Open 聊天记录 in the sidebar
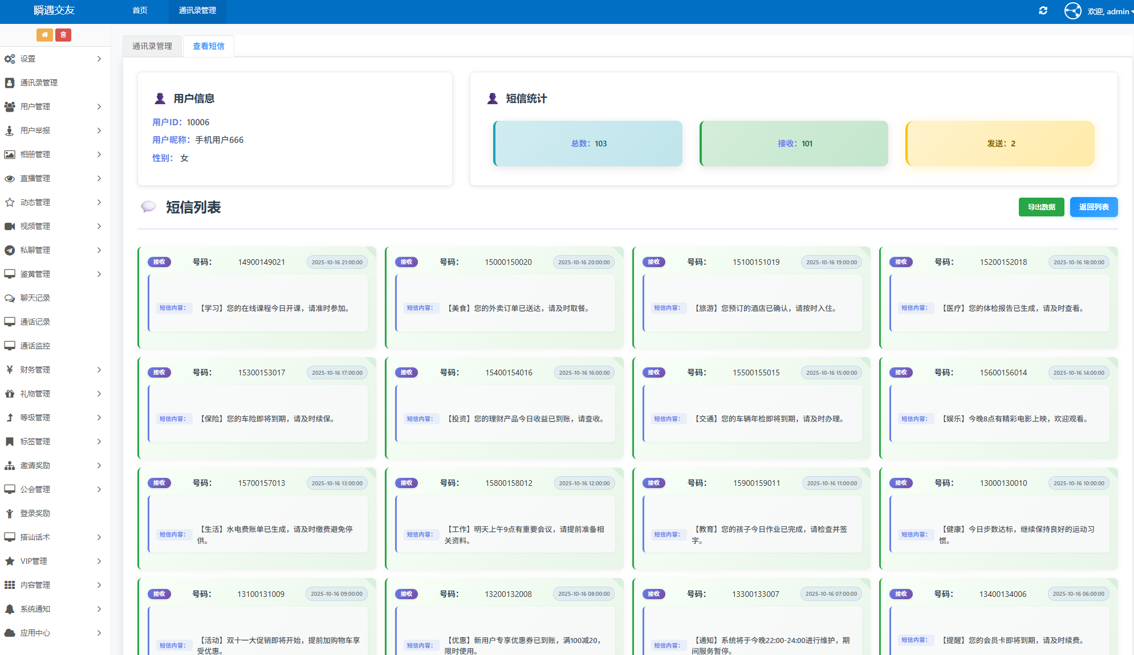Image resolution: width=1134 pixels, height=655 pixels. (35, 298)
